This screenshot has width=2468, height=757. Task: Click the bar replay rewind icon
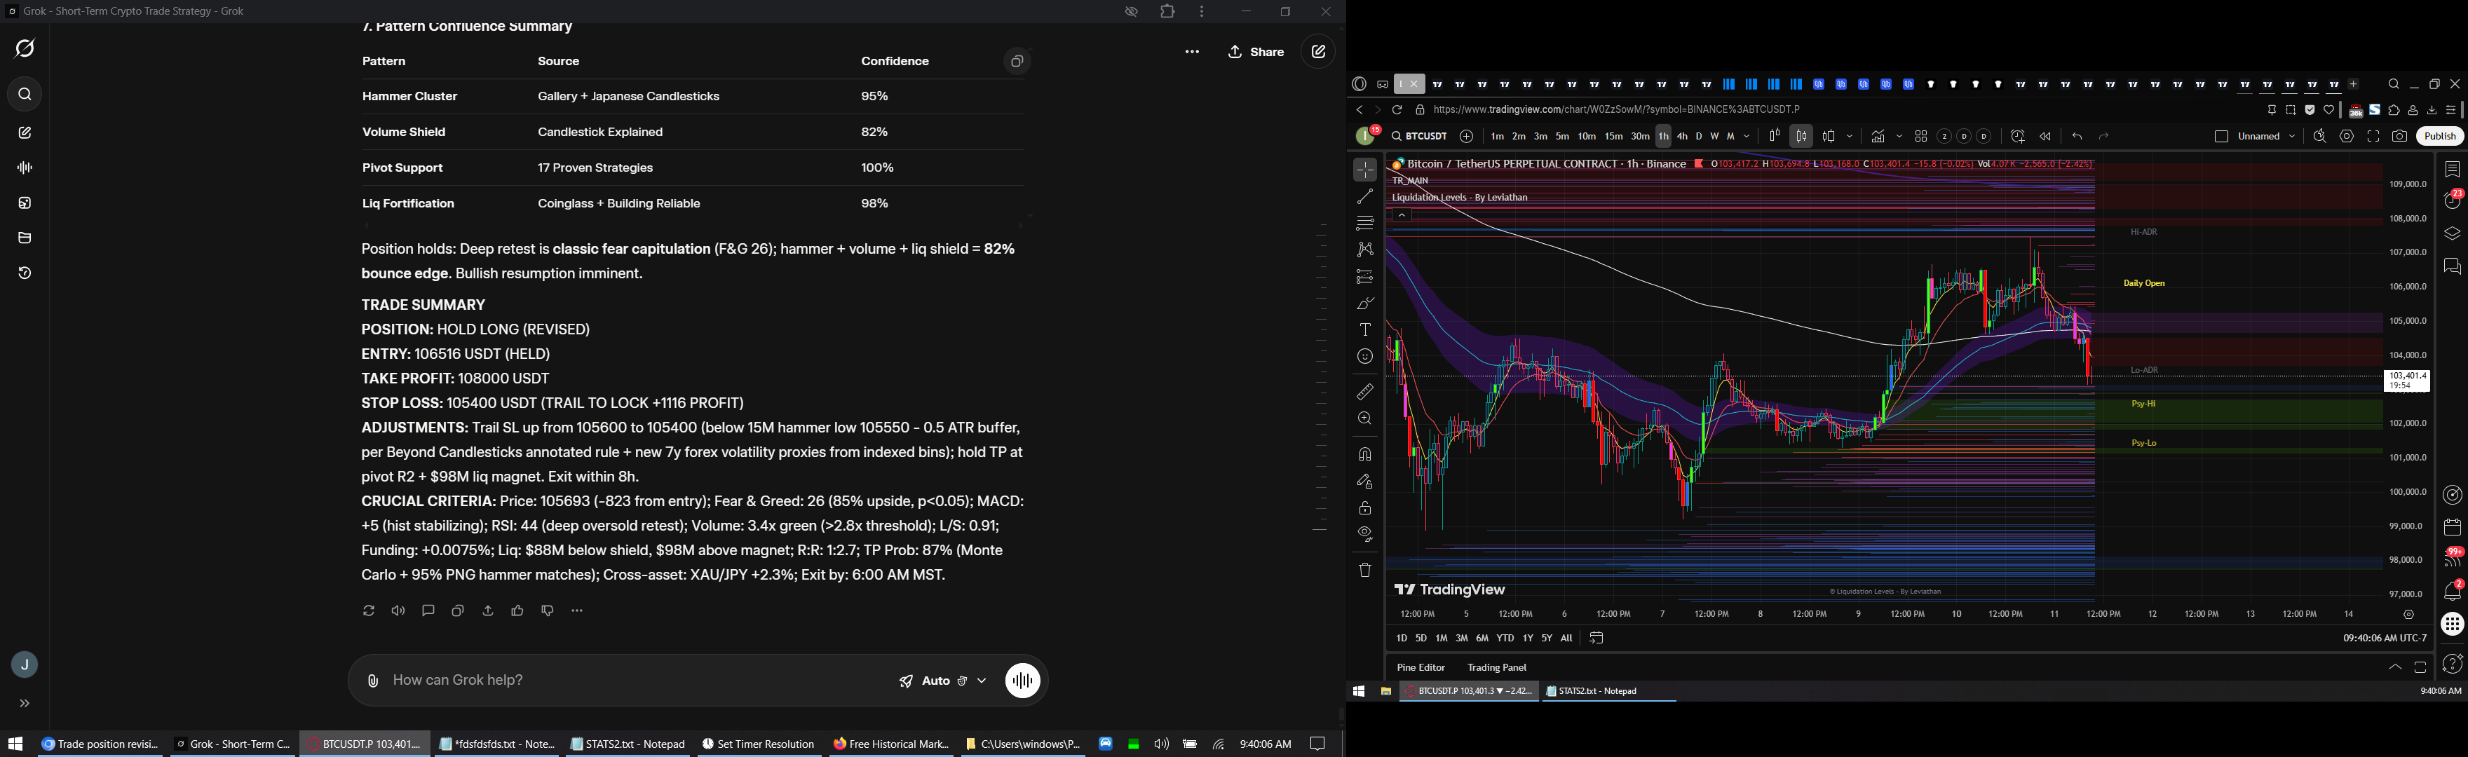click(x=2045, y=137)
